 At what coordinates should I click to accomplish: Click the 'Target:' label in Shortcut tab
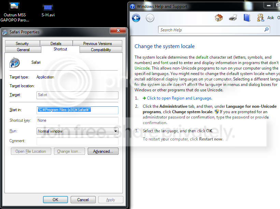coord(15,95)
